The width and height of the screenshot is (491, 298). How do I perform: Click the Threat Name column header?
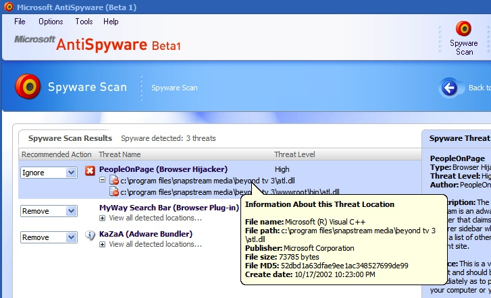[x=120, y=154]
